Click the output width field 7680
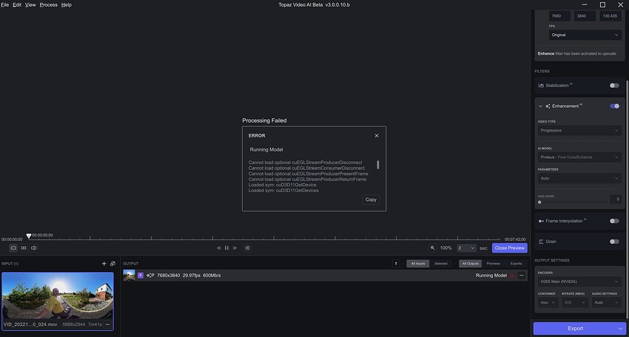 (x=559, y=16)
